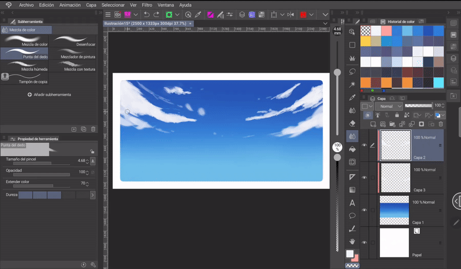Viewport: 461px width, 269px height.
Task: Open Clip Studio launcher icon in command bar
Action: (118, 14)
